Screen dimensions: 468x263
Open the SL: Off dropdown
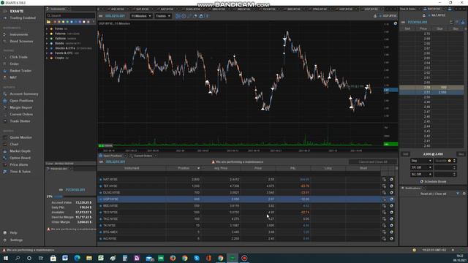(421, 175)
